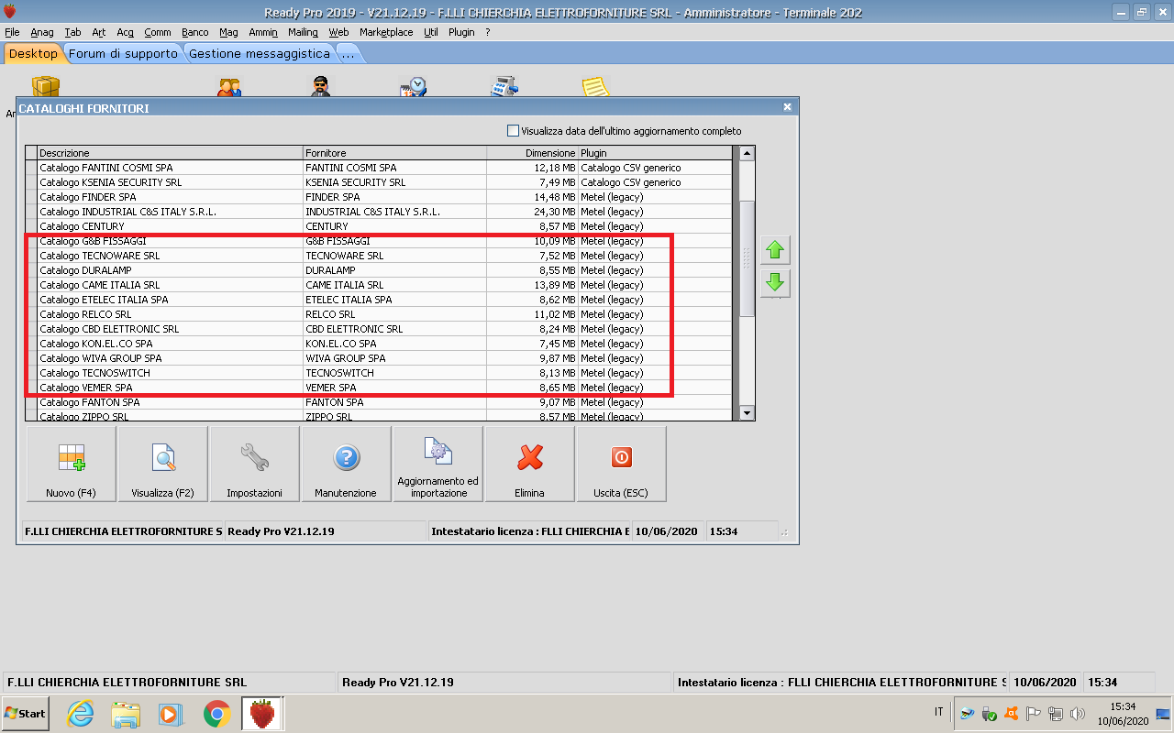Image resolution: width=1174 pixels, height=733 pixels.
Task: Click the list scrollbar down arrow
Action: [747, 413]
